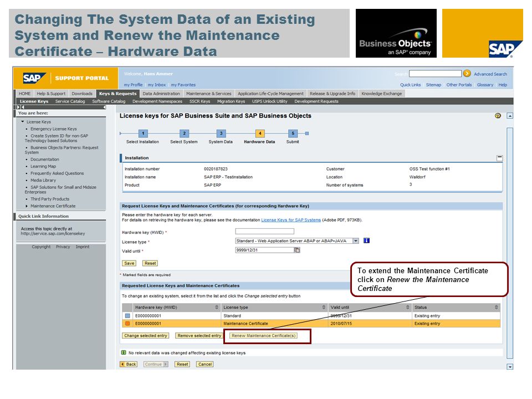Click the Change selected entry button

(146, 336)
